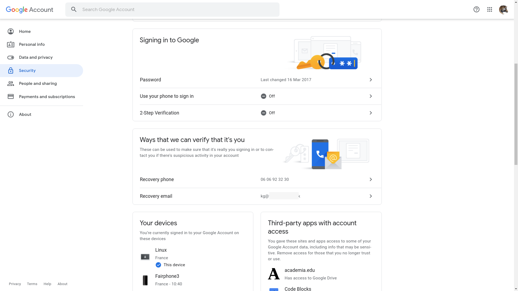Click the People and sharing icon
518x291 pixels.
click(11, 84)
